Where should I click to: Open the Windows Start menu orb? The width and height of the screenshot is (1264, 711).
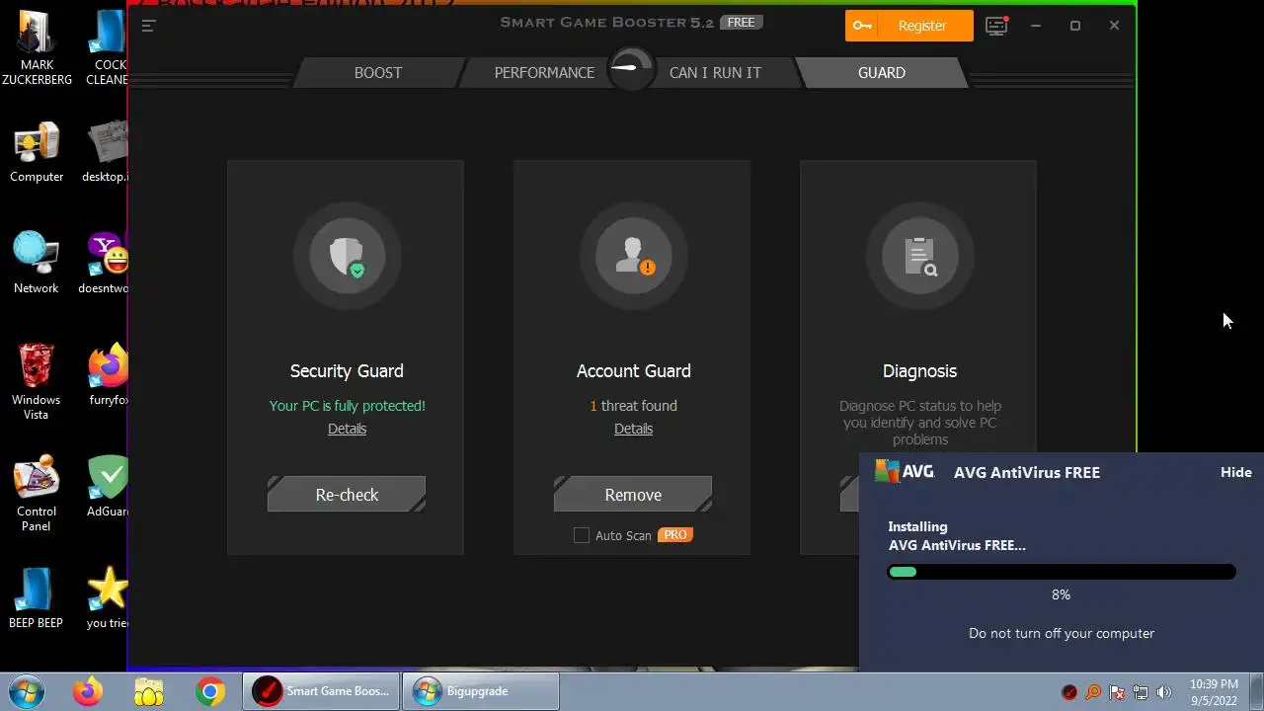tap(26, 690)
